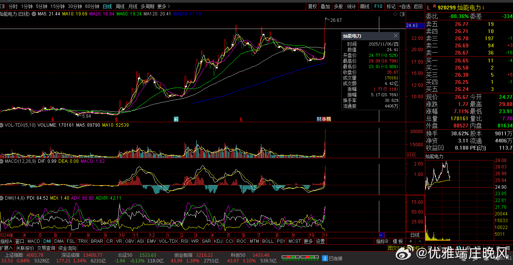Click the diamond icon at chart top-right

click(395, 14)
